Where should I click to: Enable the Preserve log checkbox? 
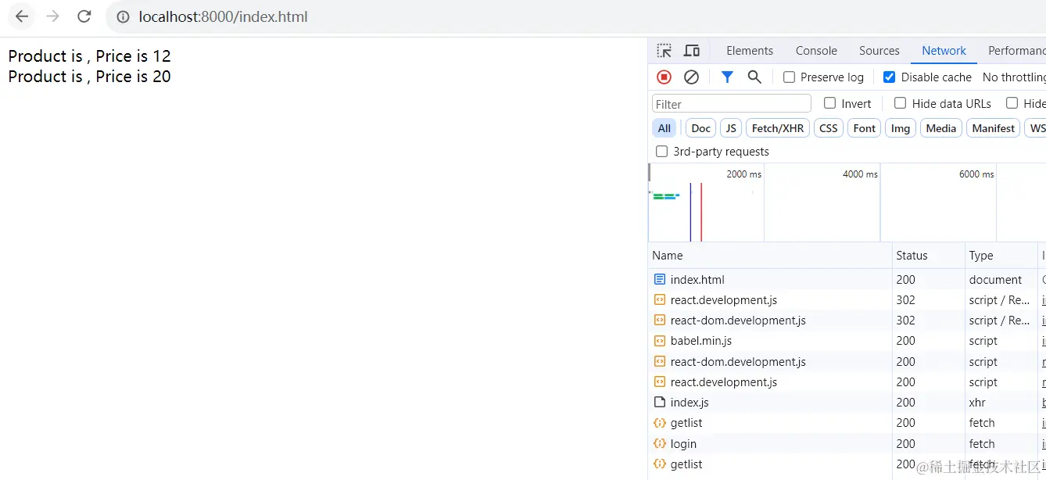[x=789, y=77]
